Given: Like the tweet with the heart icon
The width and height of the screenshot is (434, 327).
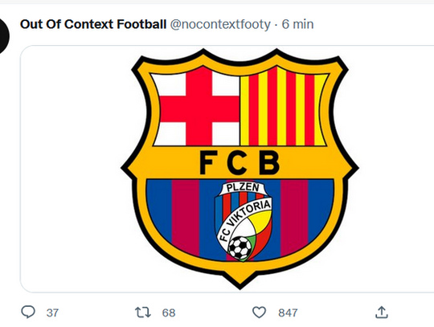Looking at the screenshot, I should [x=259, y=313].
